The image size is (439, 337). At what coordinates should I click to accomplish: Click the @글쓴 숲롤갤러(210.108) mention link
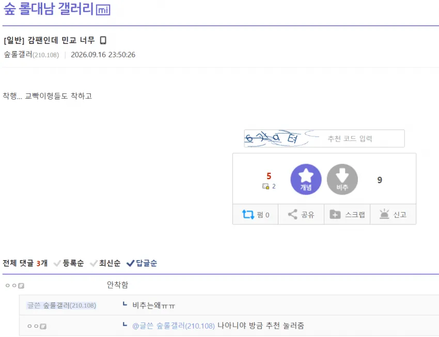174,326
